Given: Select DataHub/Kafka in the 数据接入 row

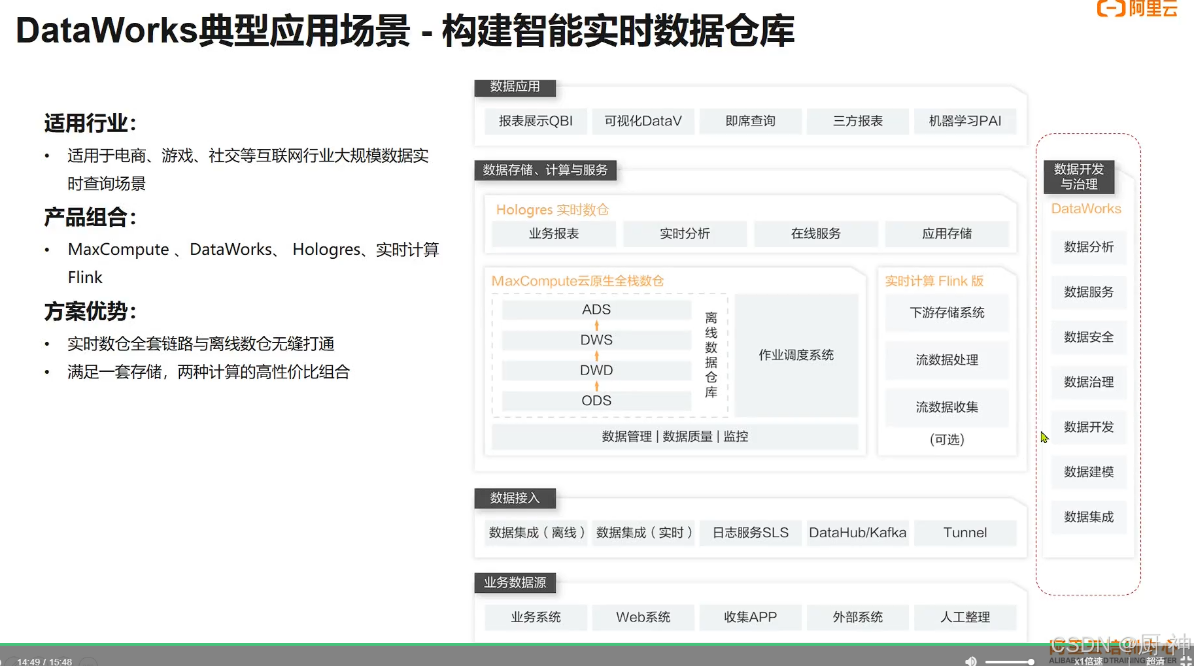Looking at the screenshot, I should coord(857,533).
